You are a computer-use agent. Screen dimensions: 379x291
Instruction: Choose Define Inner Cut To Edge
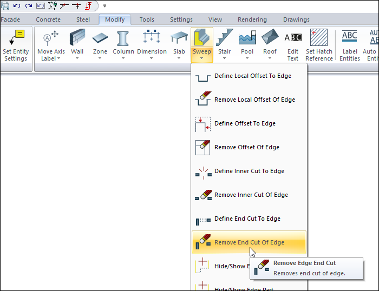click(x=249, y=171)
